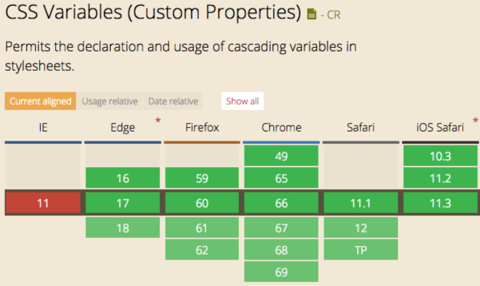Select Safari TP cell
The width and height of the screenshot is (480, 286).
(x=361, y=250)
